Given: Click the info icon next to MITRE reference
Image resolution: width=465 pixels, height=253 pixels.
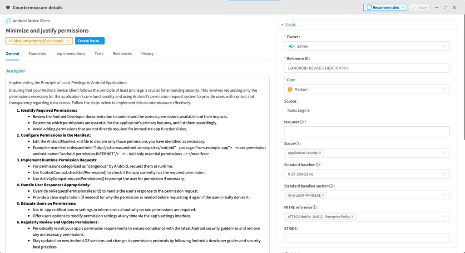Looking at the screenshot, I should [315, 208].
